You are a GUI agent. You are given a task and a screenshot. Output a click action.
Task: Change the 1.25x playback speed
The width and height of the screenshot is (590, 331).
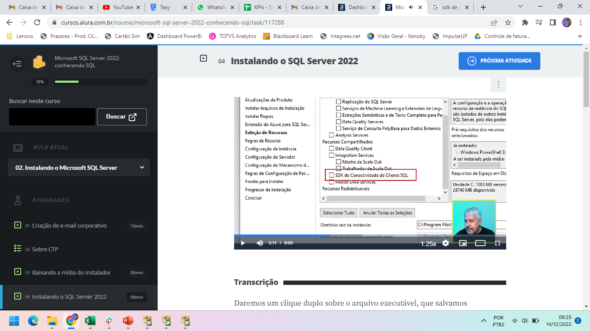[x=428, y=244]
